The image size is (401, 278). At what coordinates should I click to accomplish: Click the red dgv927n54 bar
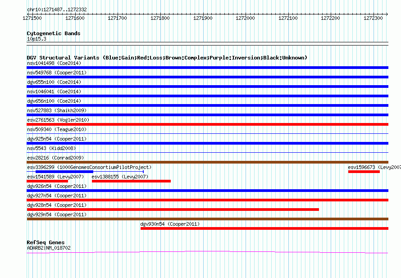click(x=207, y=200)
